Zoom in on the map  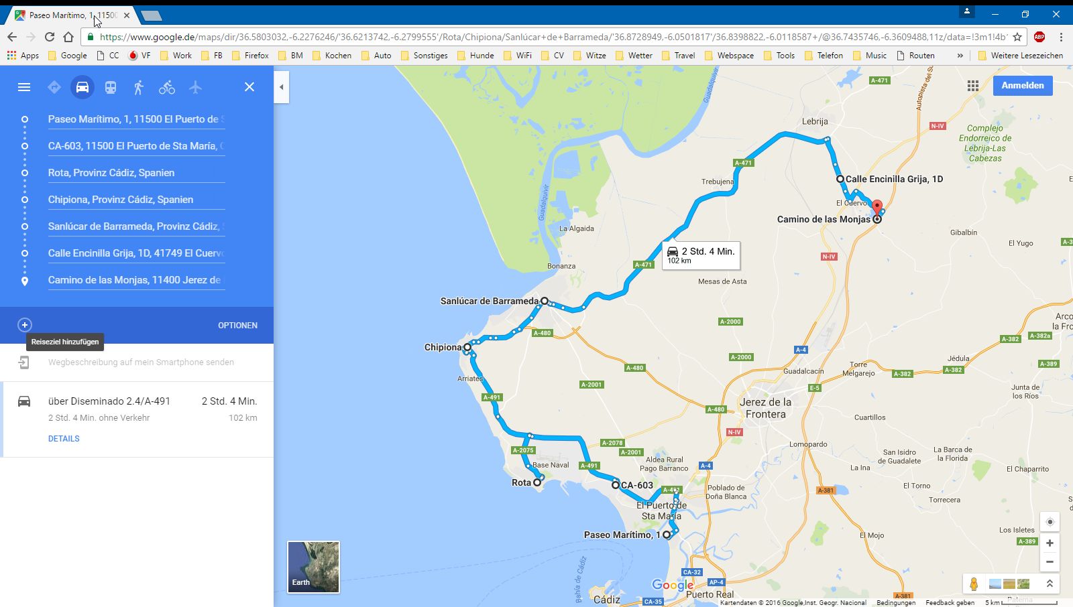pyautogui.click(x=1050, y=543)
